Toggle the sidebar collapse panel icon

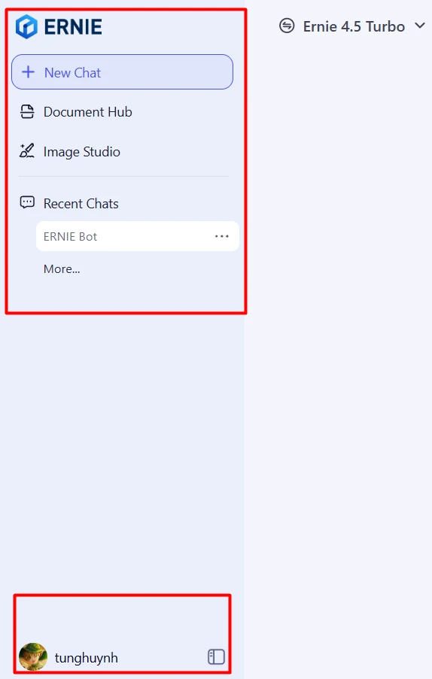click(x=216, y=657)
